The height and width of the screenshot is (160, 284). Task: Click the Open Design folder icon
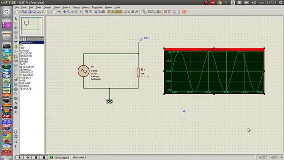point(21,12)
